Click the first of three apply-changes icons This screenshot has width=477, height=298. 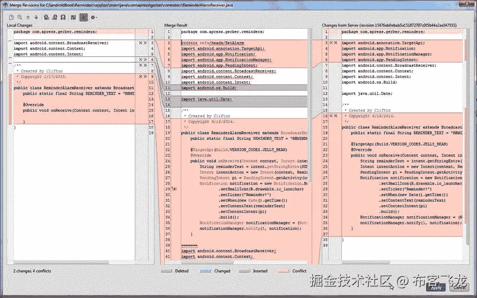click(46, 17)
